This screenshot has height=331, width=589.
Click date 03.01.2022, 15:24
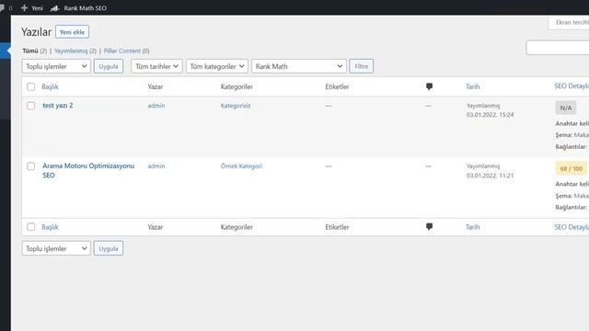[491, 115]
